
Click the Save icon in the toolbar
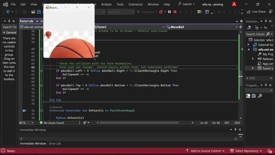pyautogui.click(x=39, y=12)
